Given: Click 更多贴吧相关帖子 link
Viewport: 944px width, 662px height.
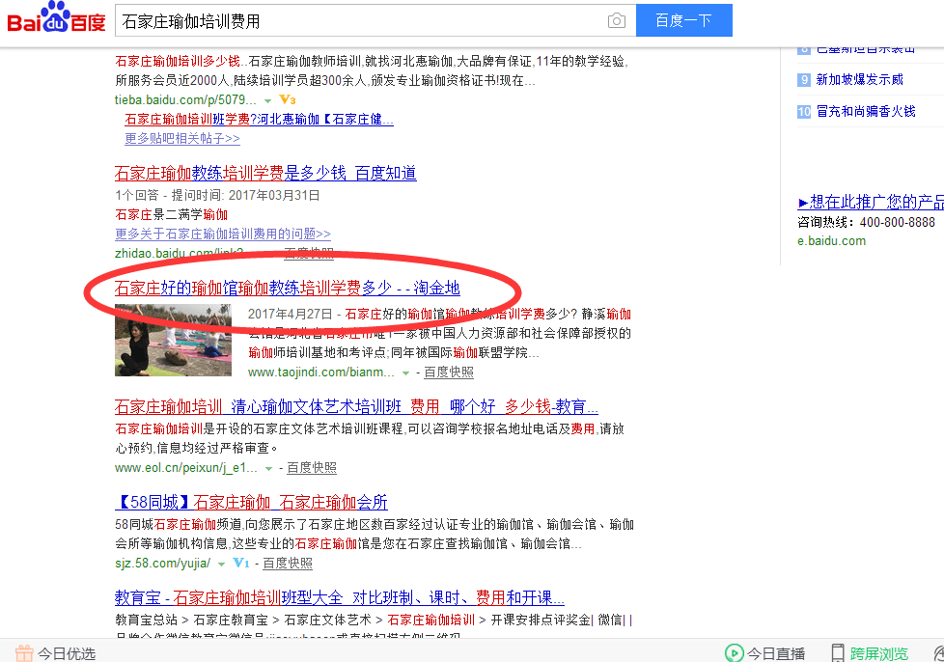Looking at the screenshot, I should 182,139.
